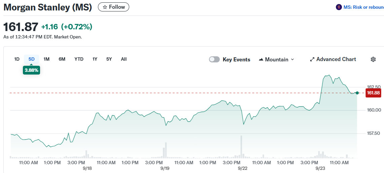The height and width of the screenshot is (173, 384).
Task: Switch to the 6M range
Action: pyautogui.click(x=62, y=59)
